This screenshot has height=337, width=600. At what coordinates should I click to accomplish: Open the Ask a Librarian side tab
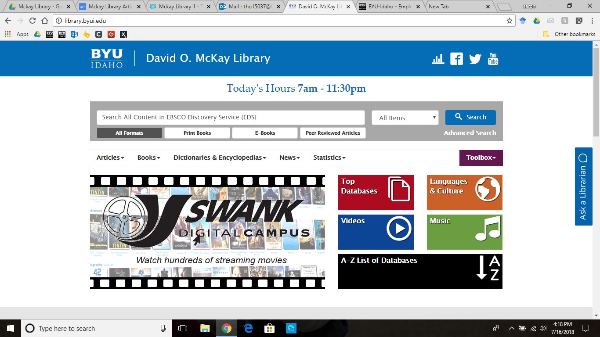[583, 186]
